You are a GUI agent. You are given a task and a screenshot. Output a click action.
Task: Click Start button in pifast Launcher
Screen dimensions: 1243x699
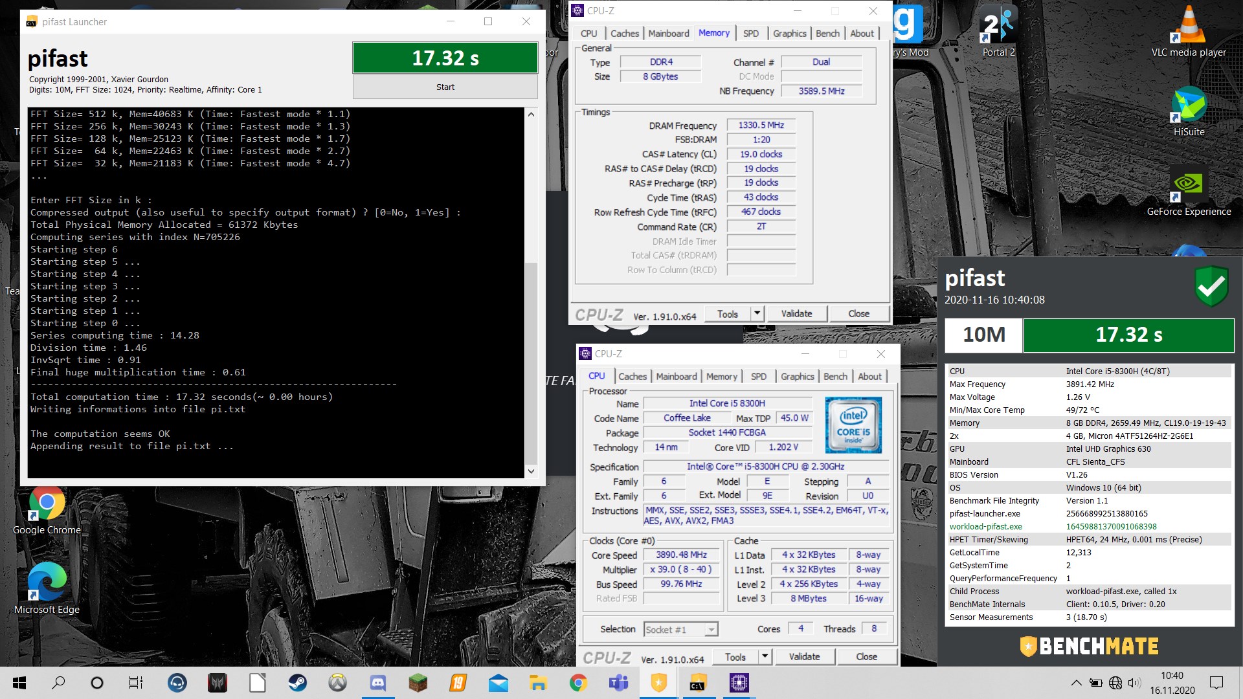[x=445, y=87]
